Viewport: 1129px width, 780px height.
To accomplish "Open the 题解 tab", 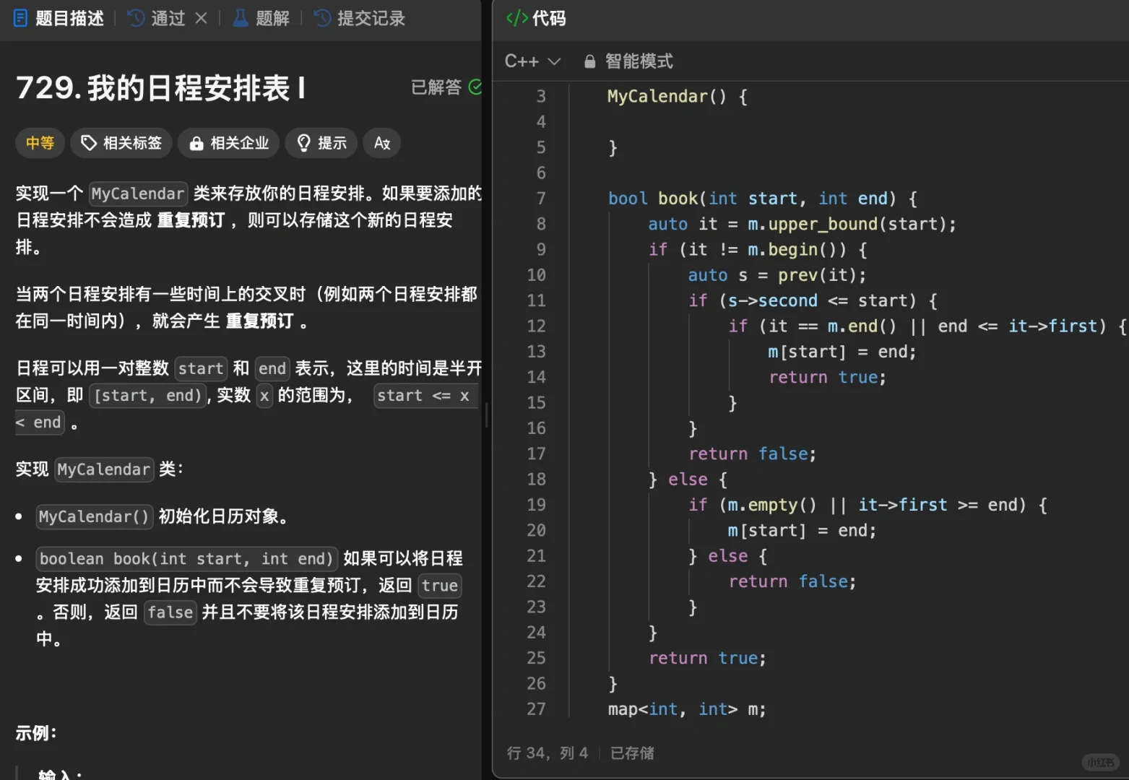I will pos(261,18).
